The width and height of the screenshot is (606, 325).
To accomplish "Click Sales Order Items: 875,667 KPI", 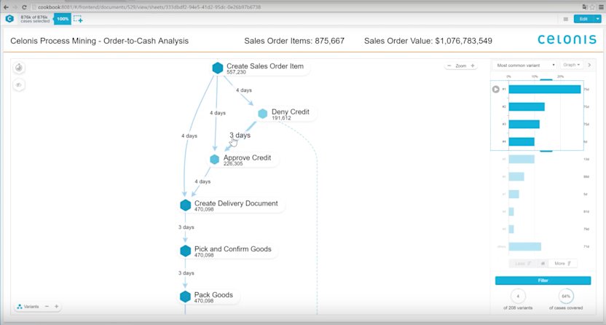I will [x=294, y=41].
